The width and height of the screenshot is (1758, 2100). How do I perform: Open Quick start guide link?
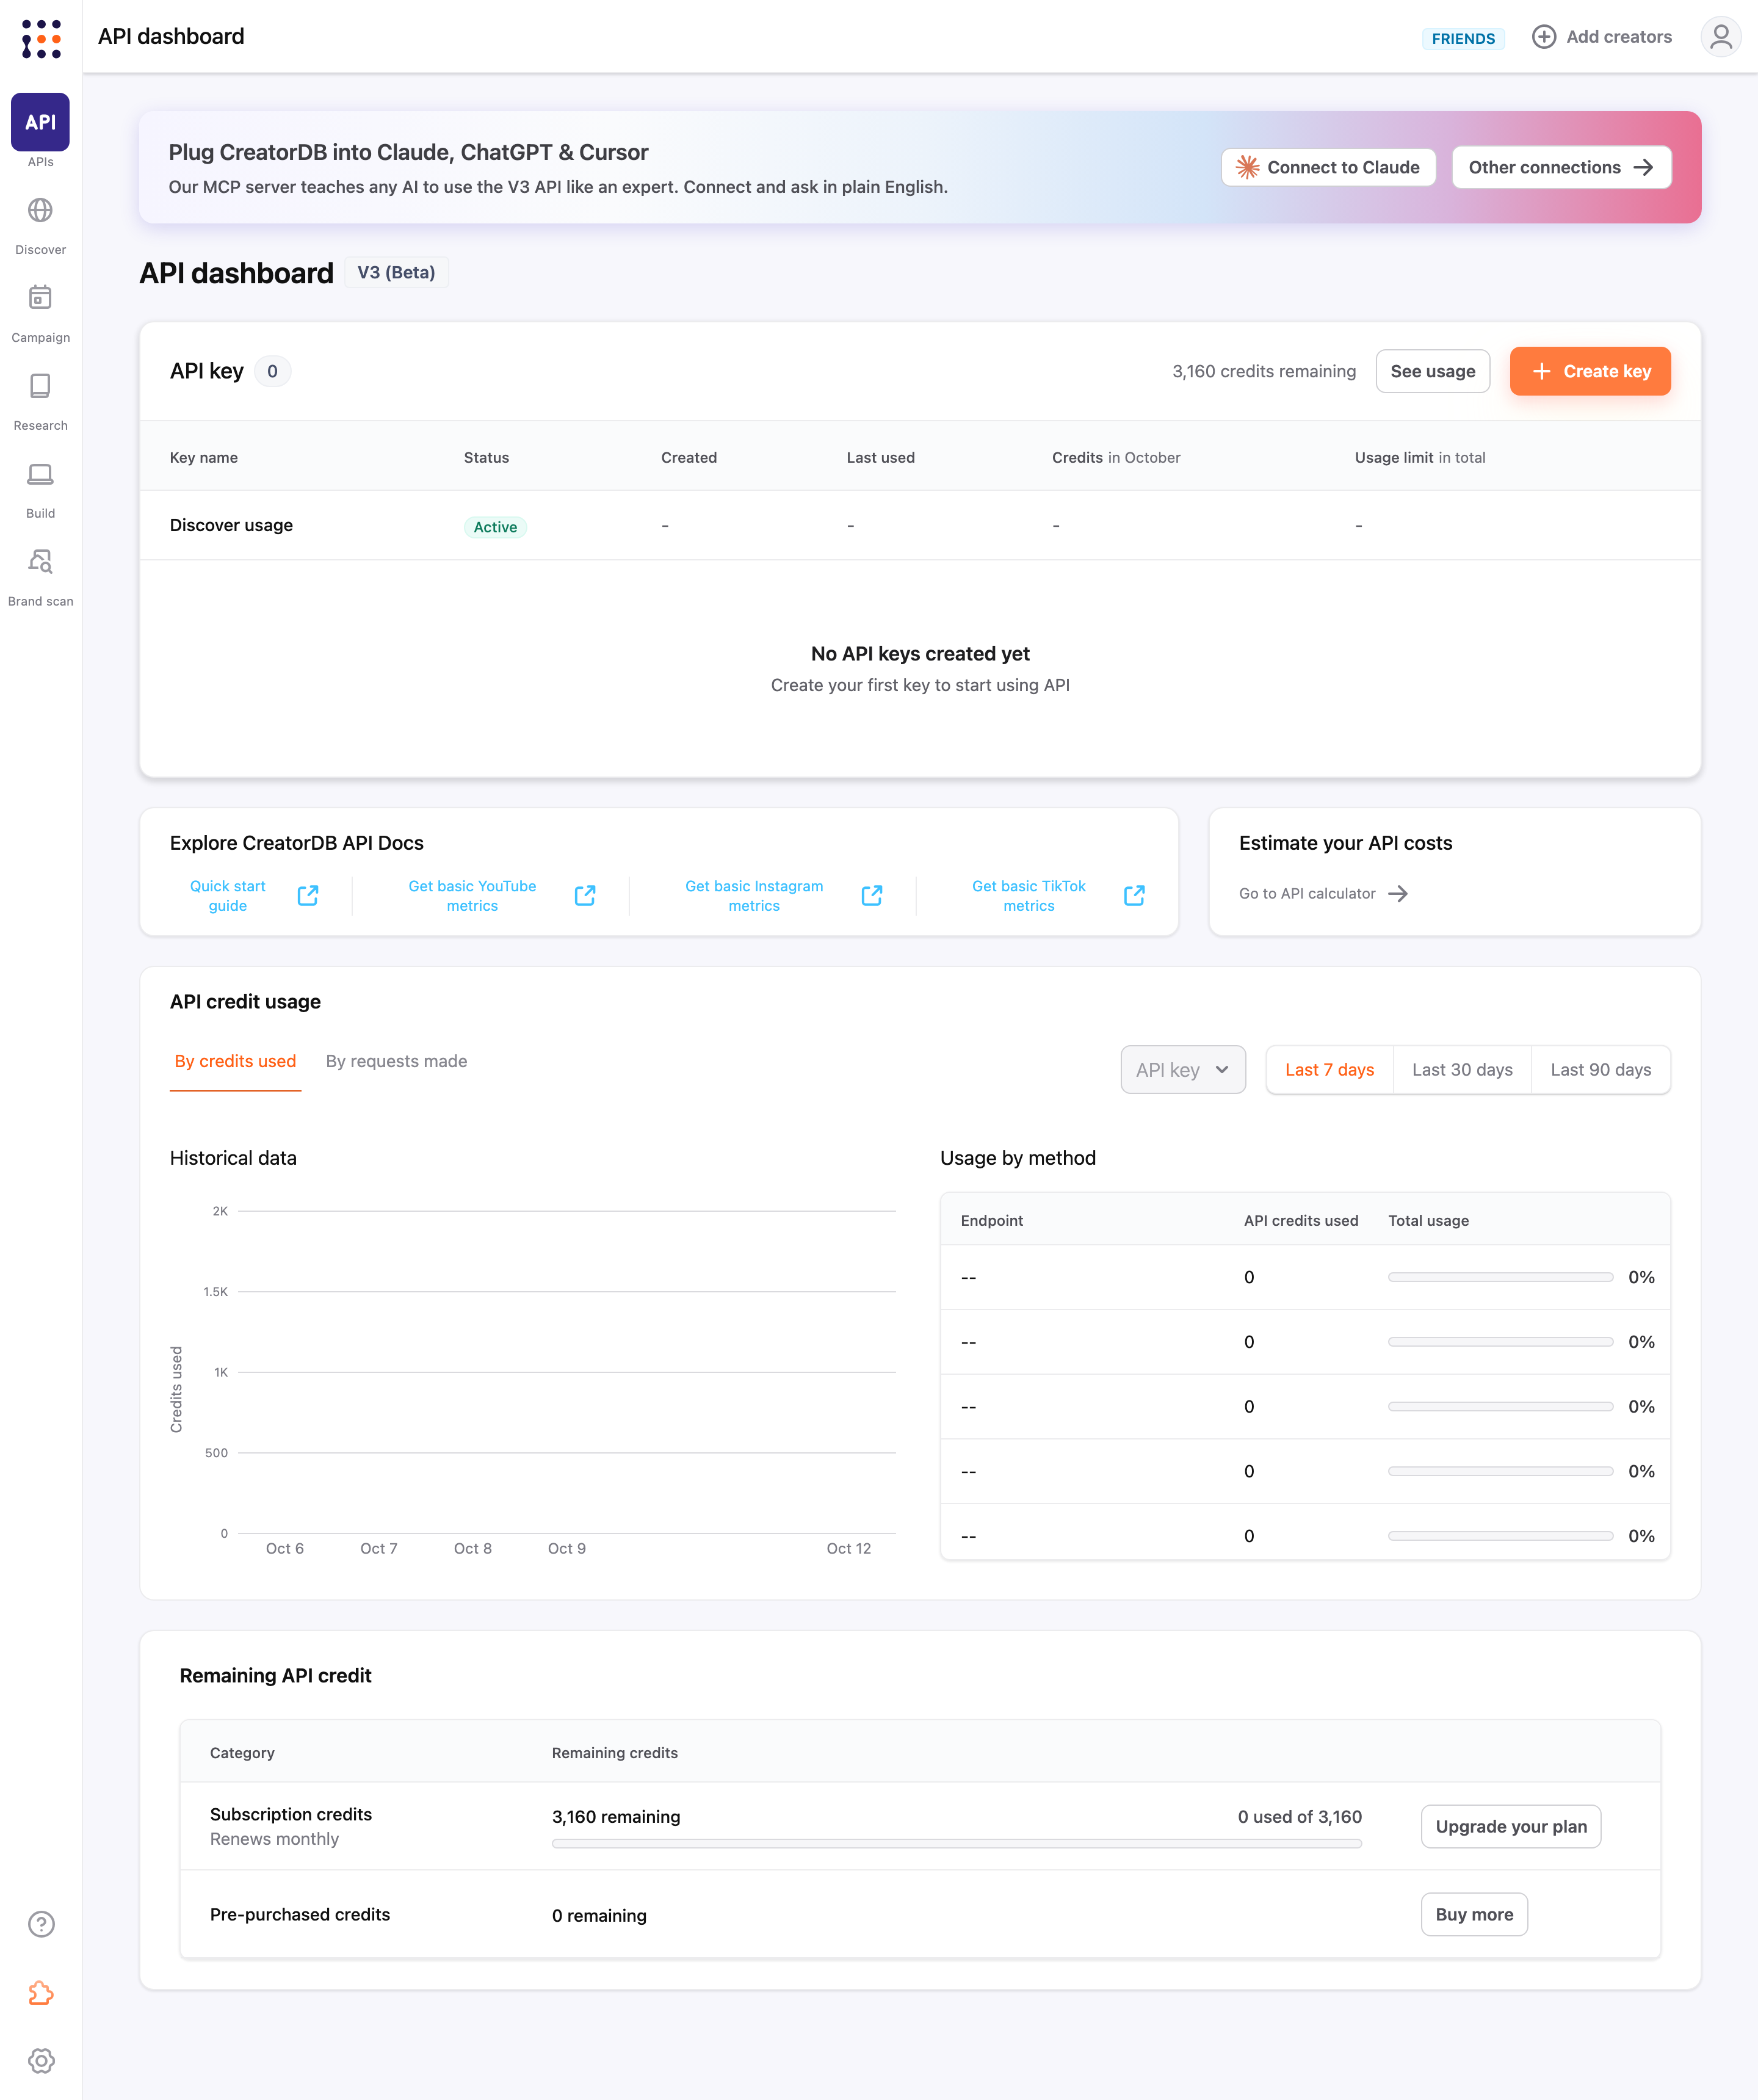coord(228,895)
